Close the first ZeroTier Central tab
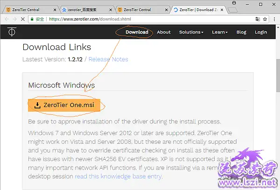Image resolution: width=280 pixels, height=190 pixels. (x=55, y=10)
